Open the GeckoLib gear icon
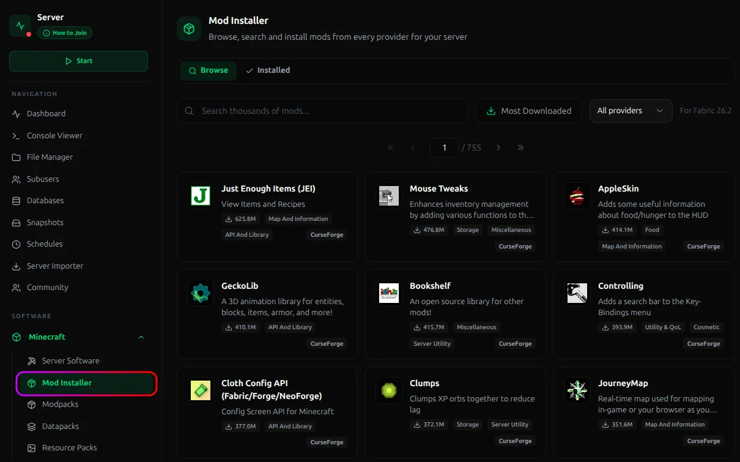Screen dimensions: 740x462 [x=200, y=293]
